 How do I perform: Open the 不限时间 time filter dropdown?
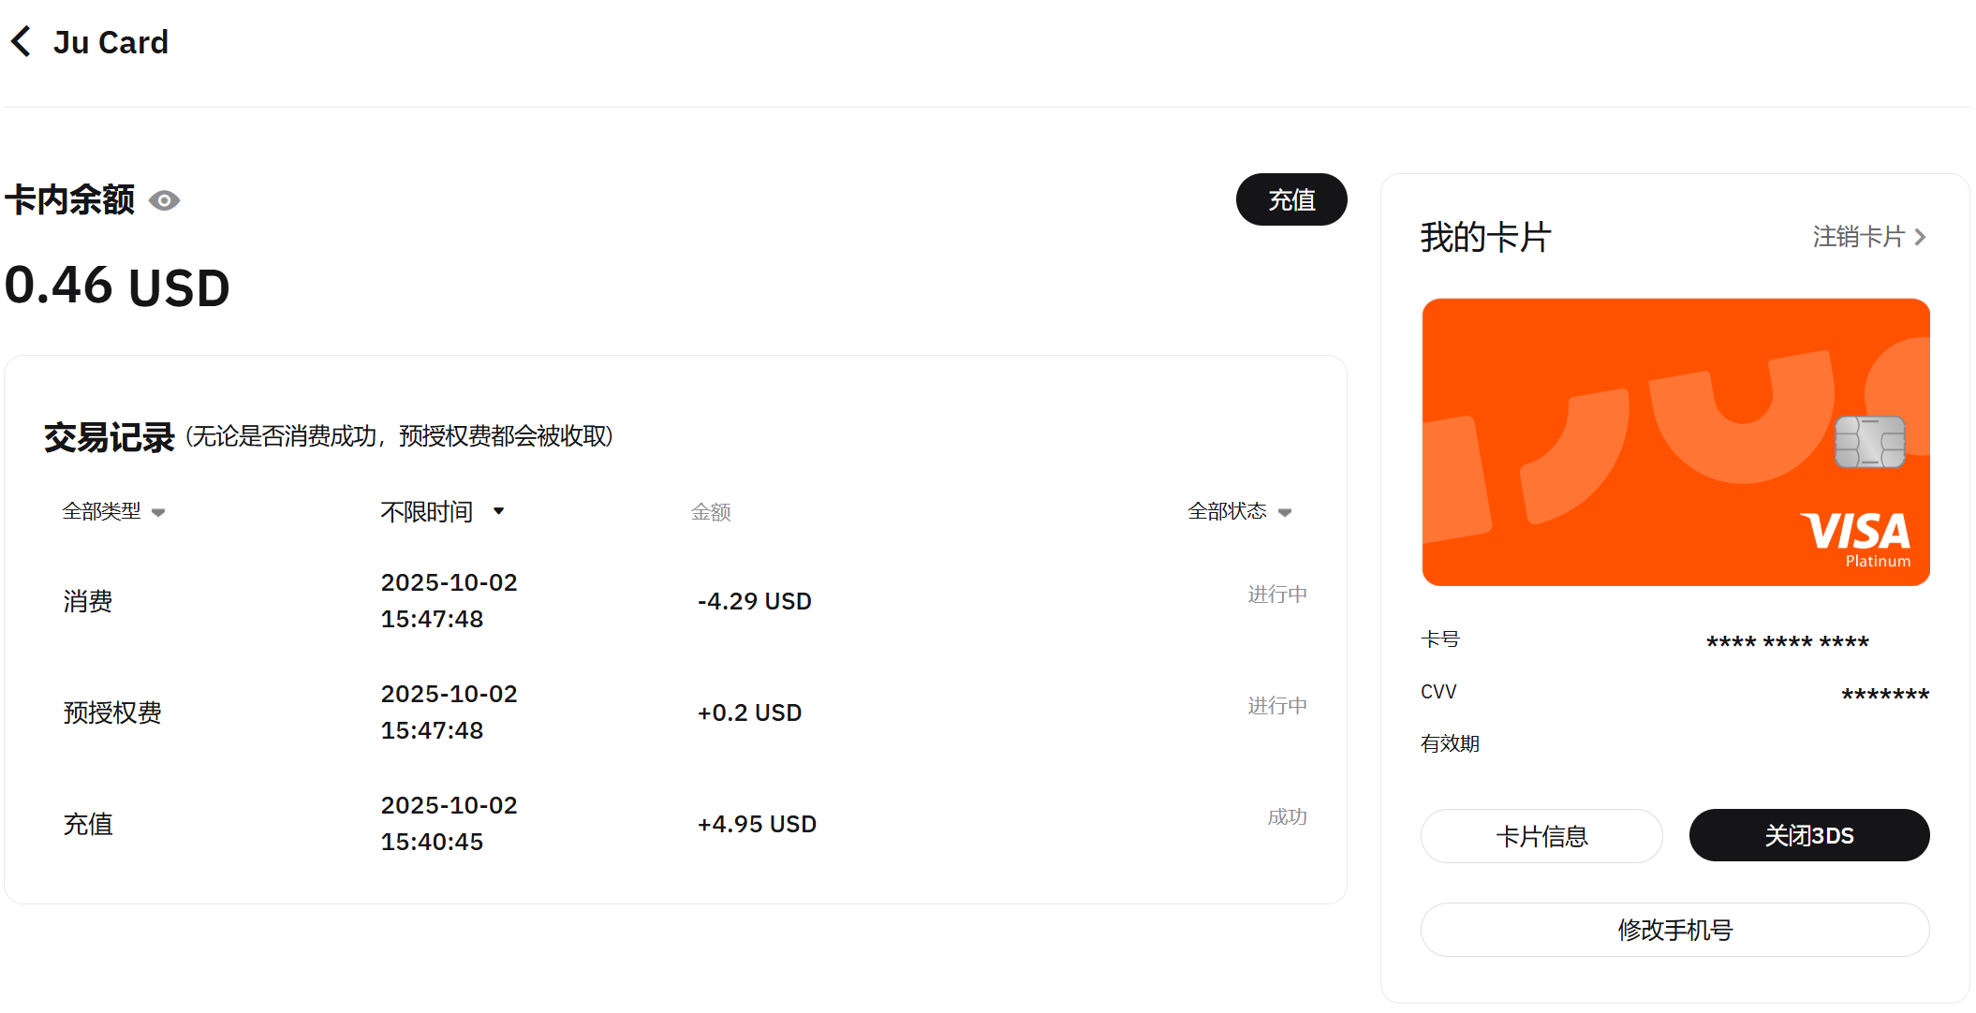click(428, 512)
